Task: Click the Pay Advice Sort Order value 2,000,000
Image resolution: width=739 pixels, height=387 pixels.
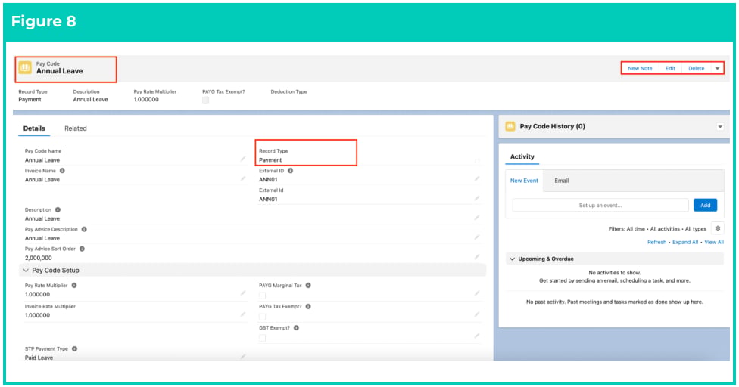Action: pos(38,258)
